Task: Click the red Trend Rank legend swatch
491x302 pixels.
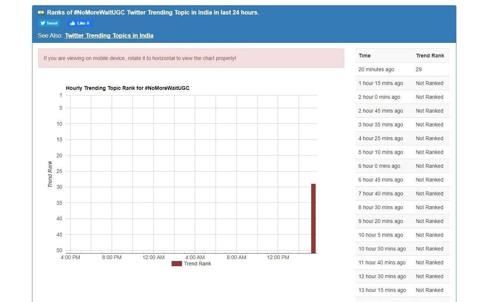Action: [176, 264]
